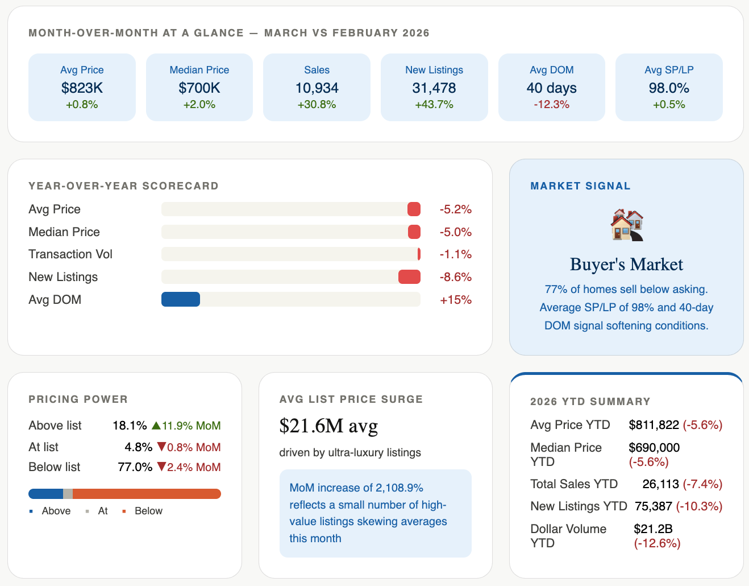The width and height of the screenshot is (749, 586).
Task: Click the Dollar Volume YTD $21.2B value
Action: pyautogui.click(x=653, y=529)
